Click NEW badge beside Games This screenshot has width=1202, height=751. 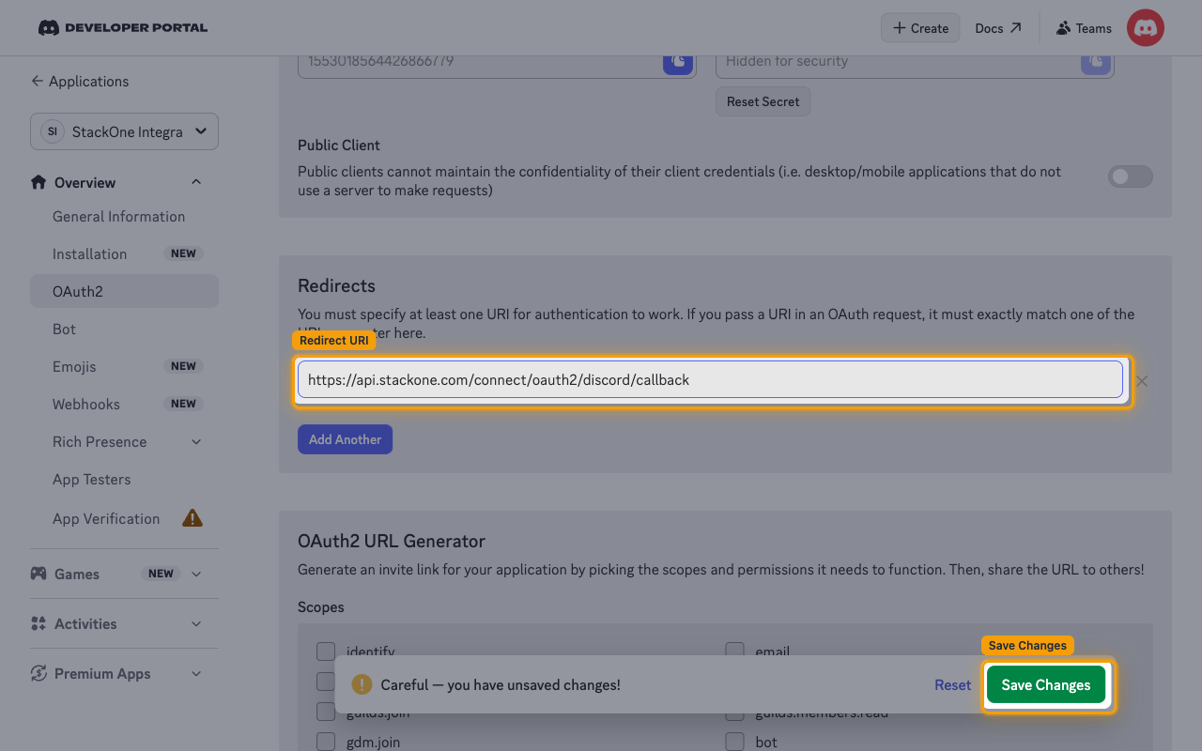point(161,574)
